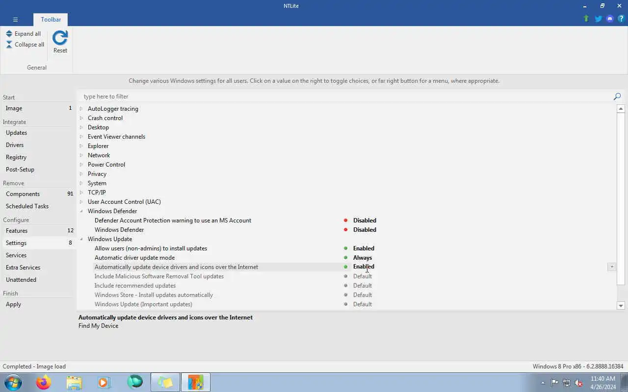Toggle Windows Defender Disabled value

[x=365, y=230]
